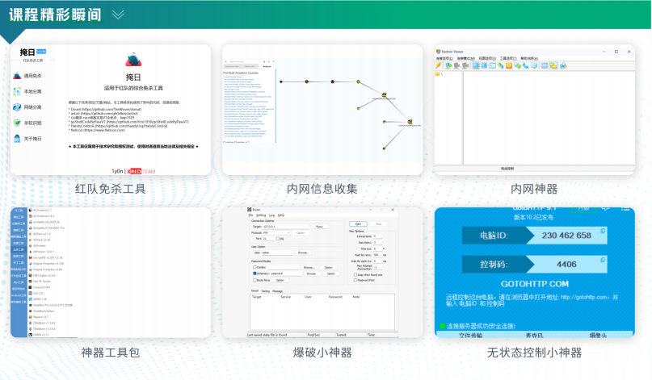Select Radmin Full Control monitor icon
The width and height of the screenshot is (652, 380).
point(476,65)
